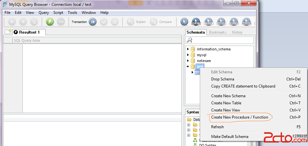Switch to the Schemata tab
The image size is (308, 146).
tap(196, 32)
